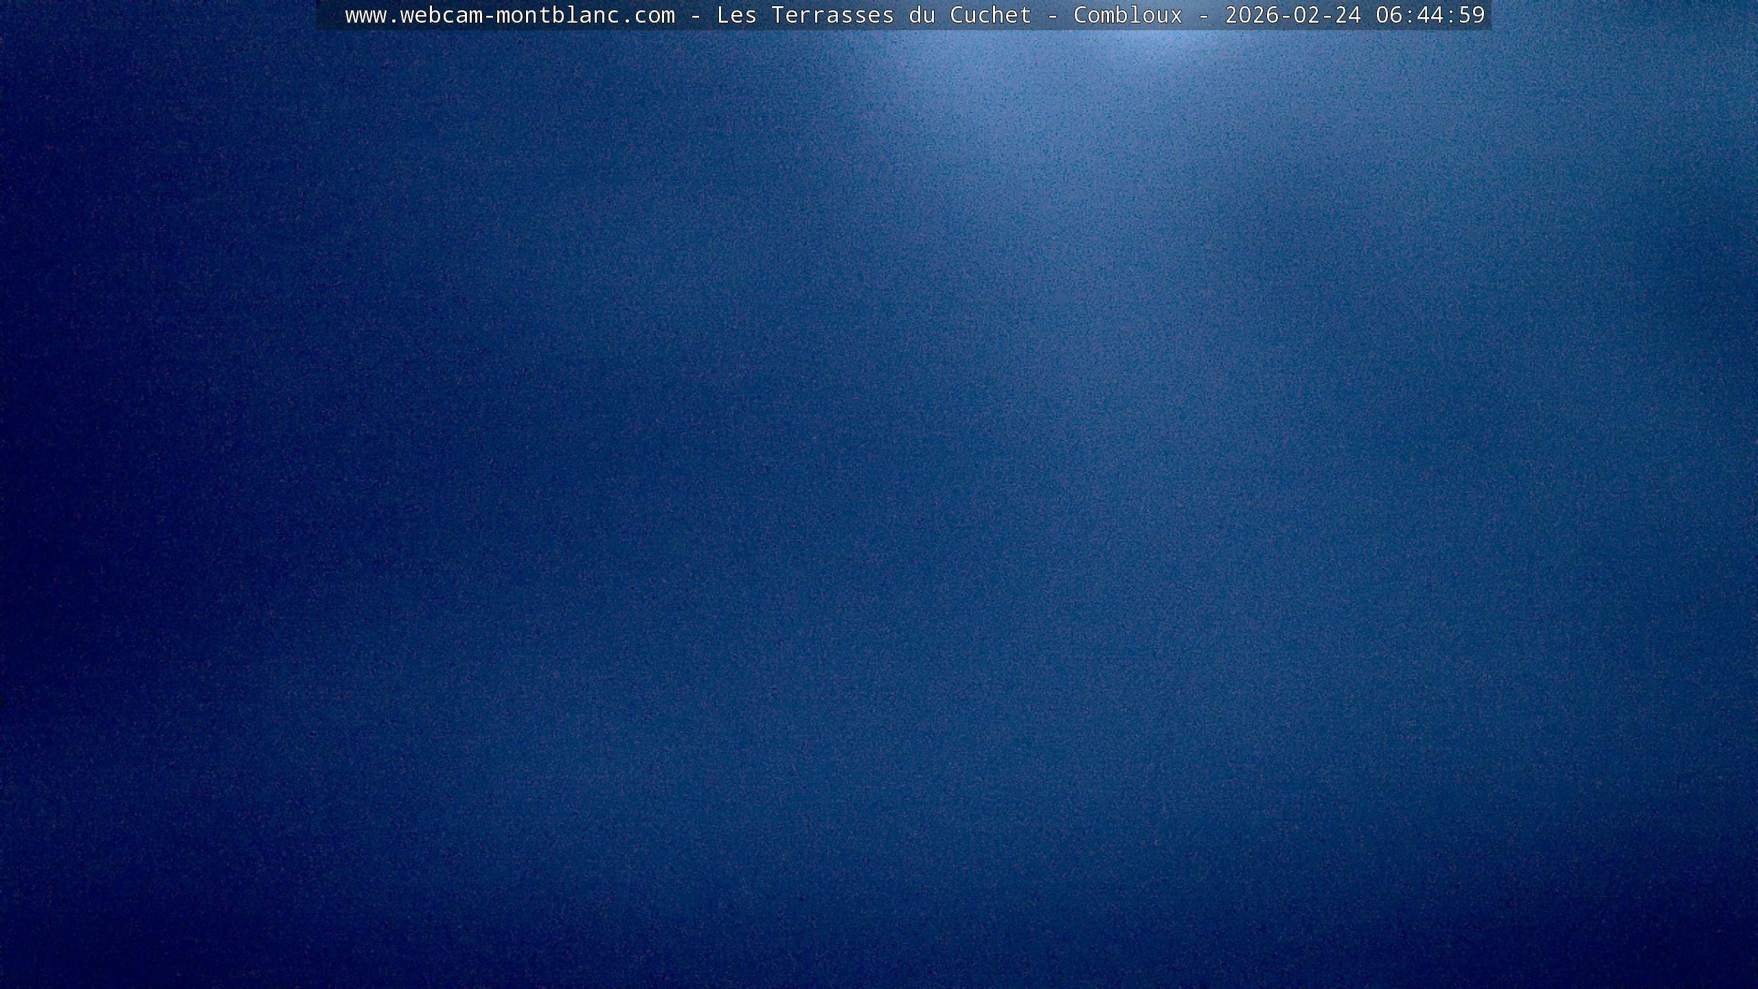
Task: Click the word 'Les' in the banner
Action: [736, 15]
